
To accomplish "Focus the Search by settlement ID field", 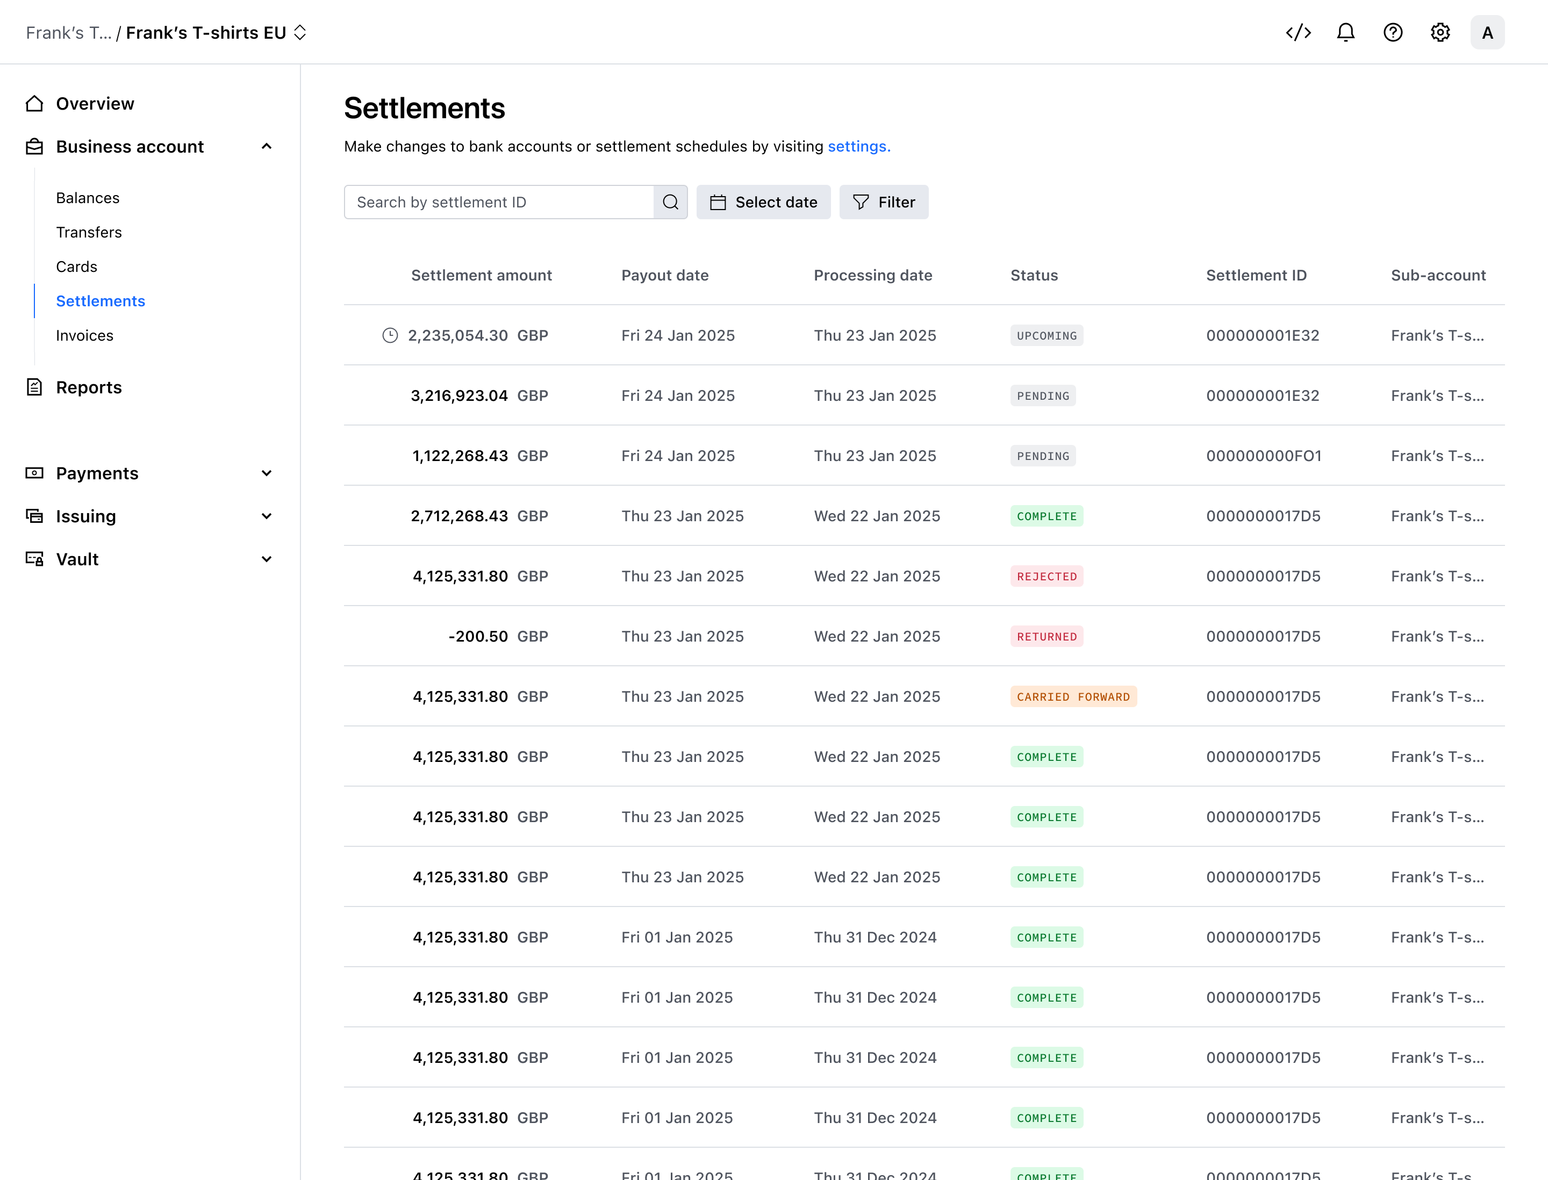I will click(x=499, y=202).
